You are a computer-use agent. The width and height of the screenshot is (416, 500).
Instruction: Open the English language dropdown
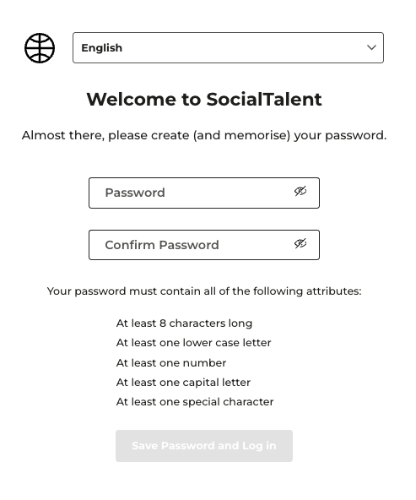point(228,47)
